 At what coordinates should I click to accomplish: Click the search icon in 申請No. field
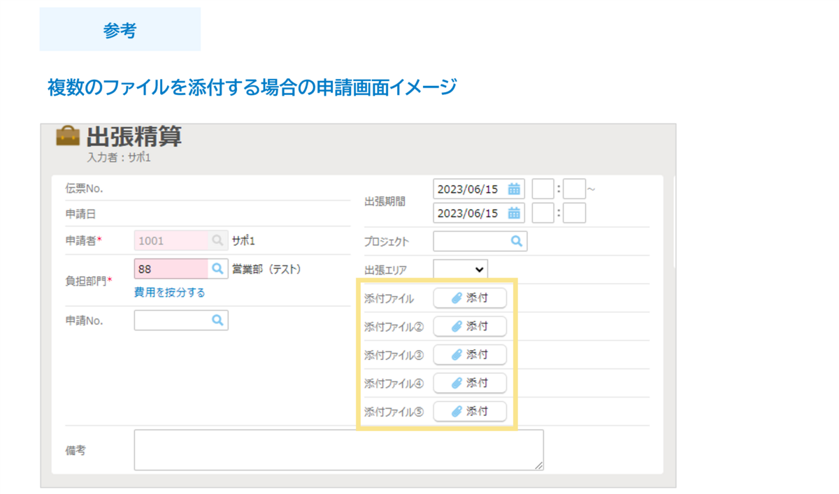[x=217, y=320]
